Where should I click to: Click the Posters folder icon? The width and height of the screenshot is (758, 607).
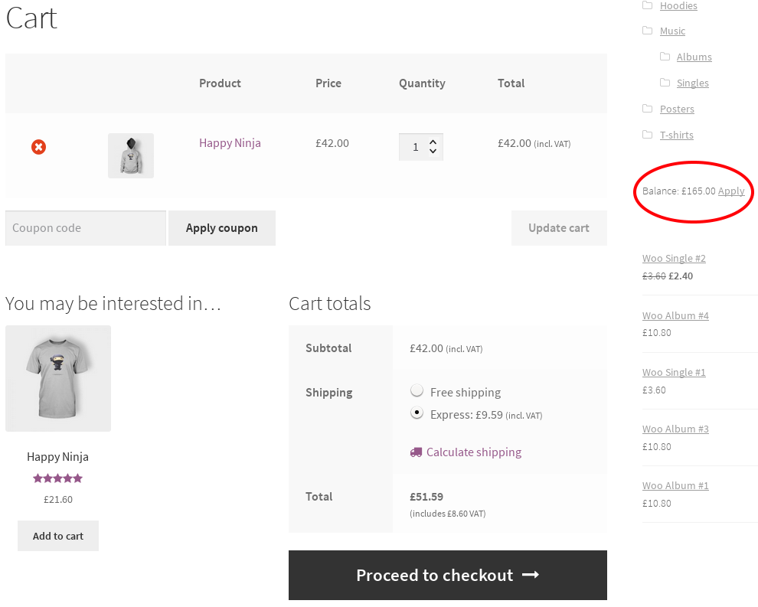point(647,109)
